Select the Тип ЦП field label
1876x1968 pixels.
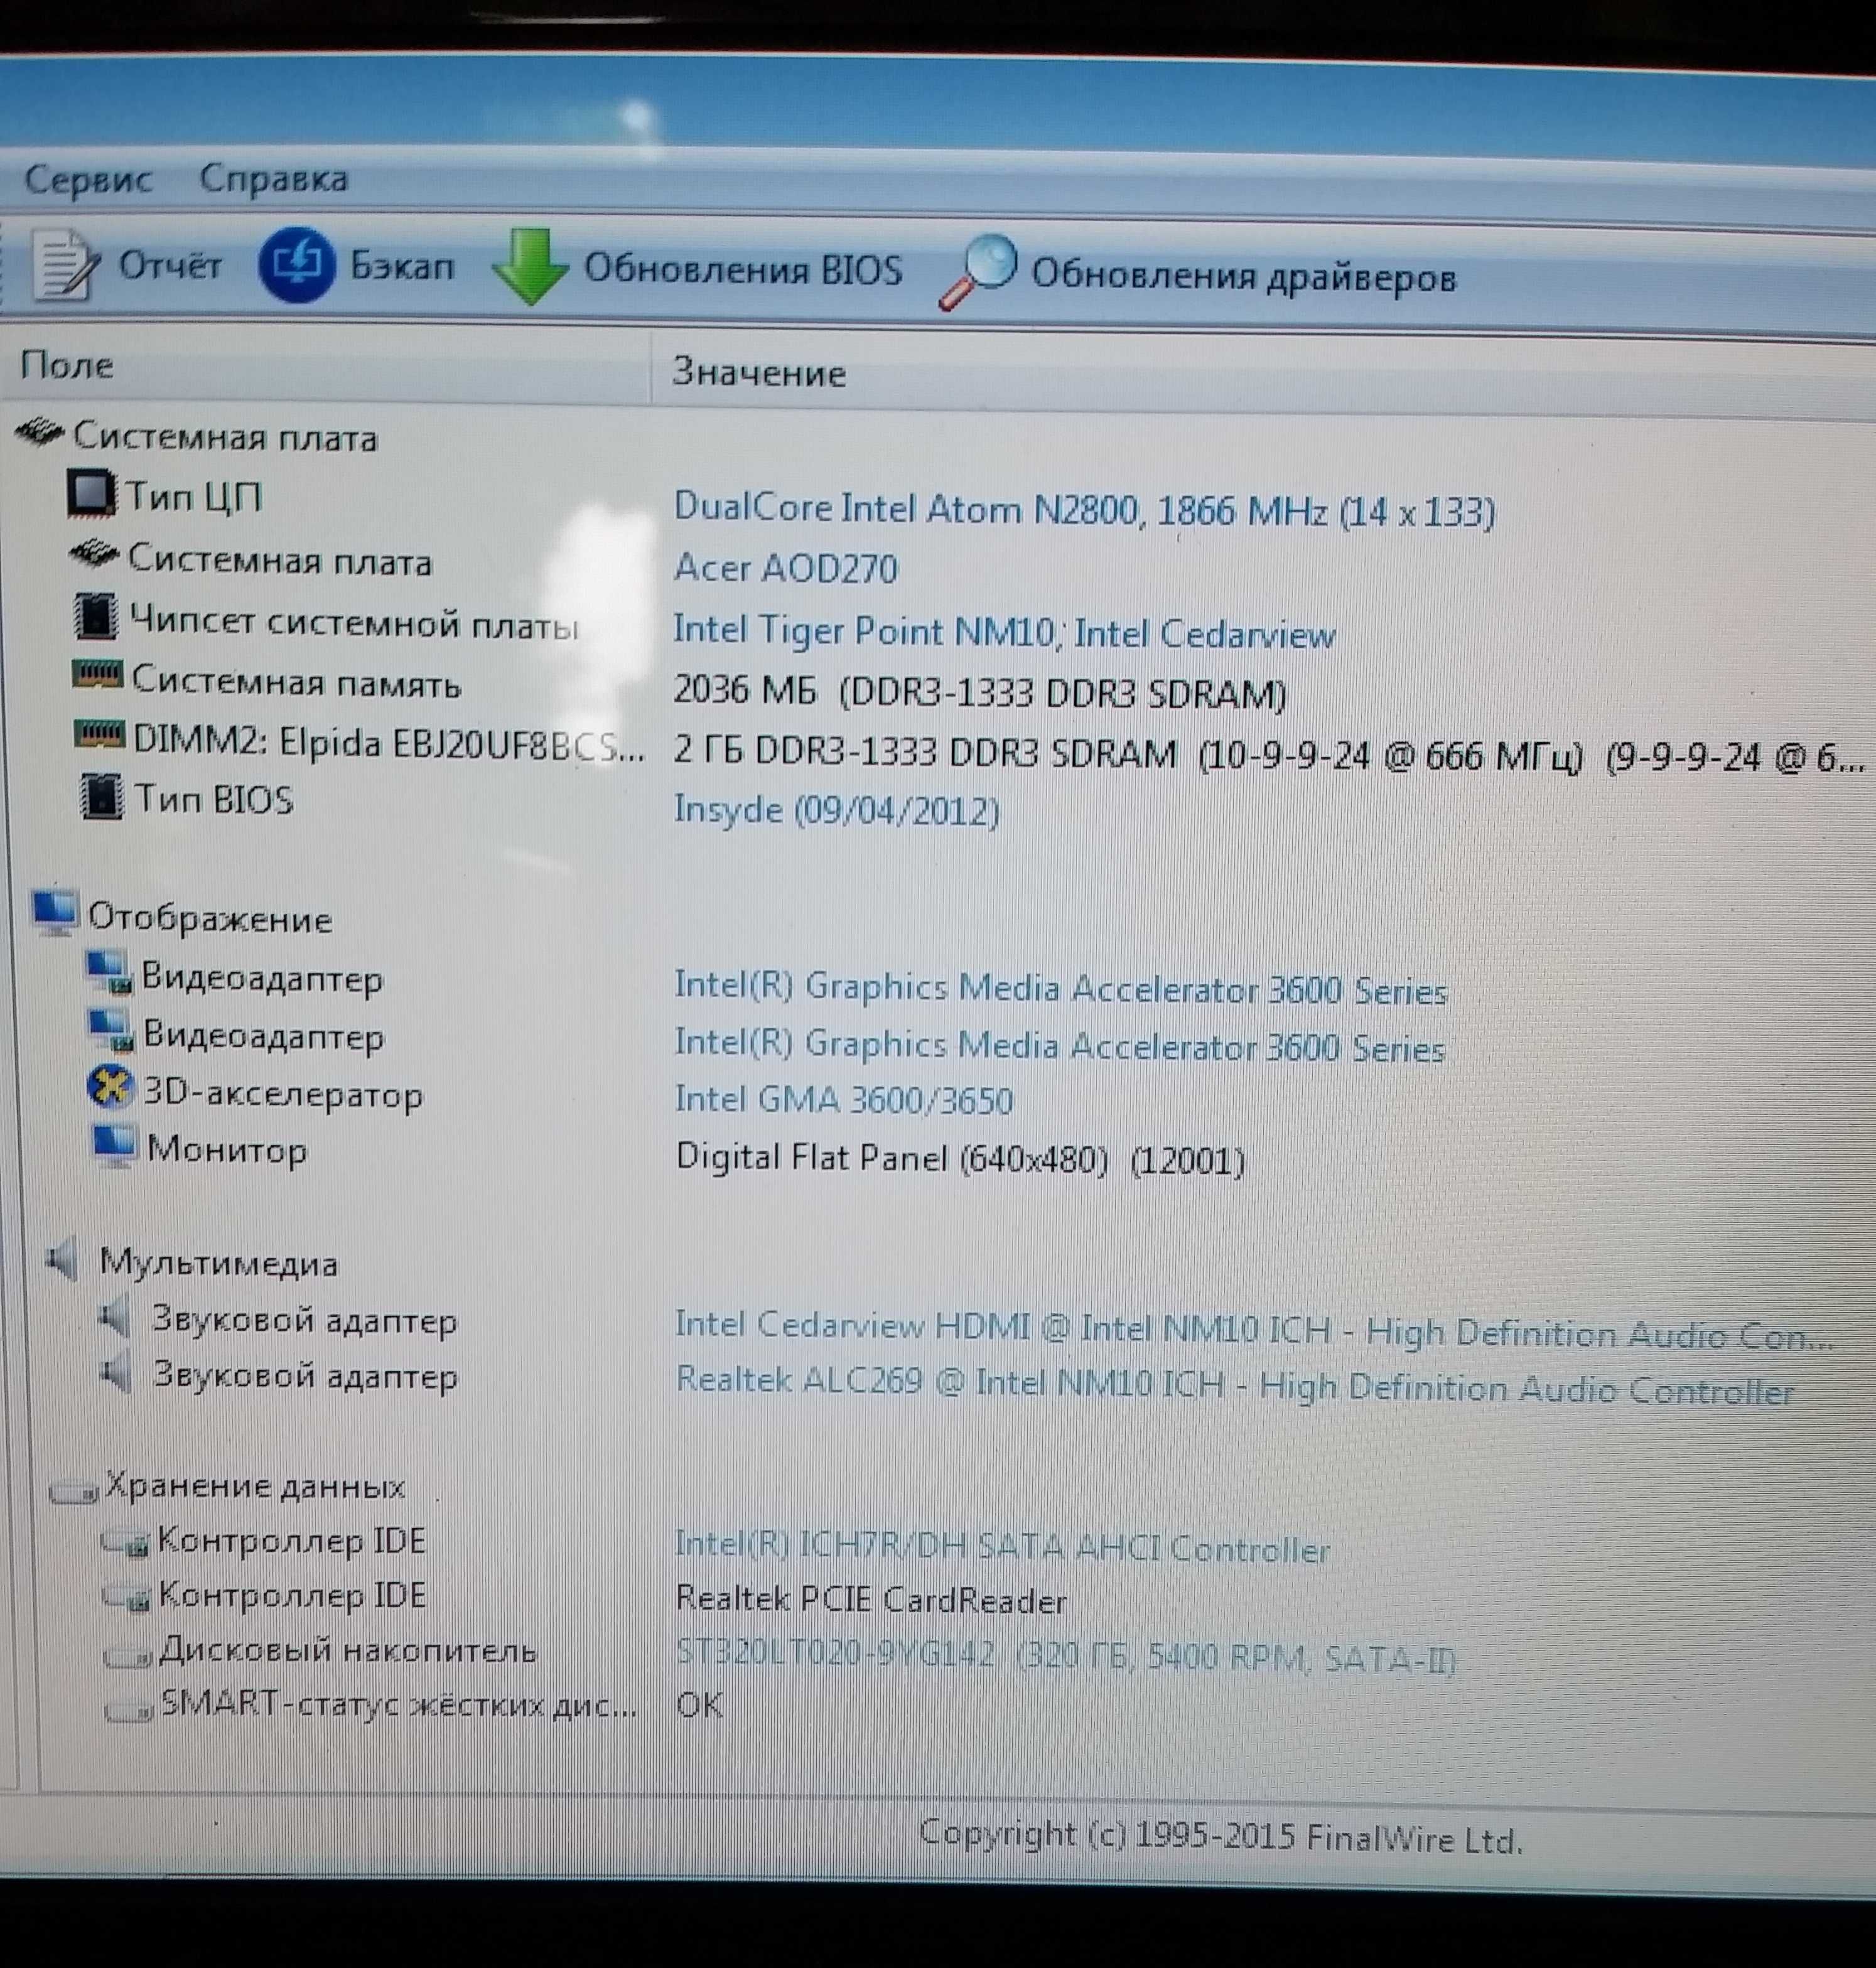tap(193, 496)
